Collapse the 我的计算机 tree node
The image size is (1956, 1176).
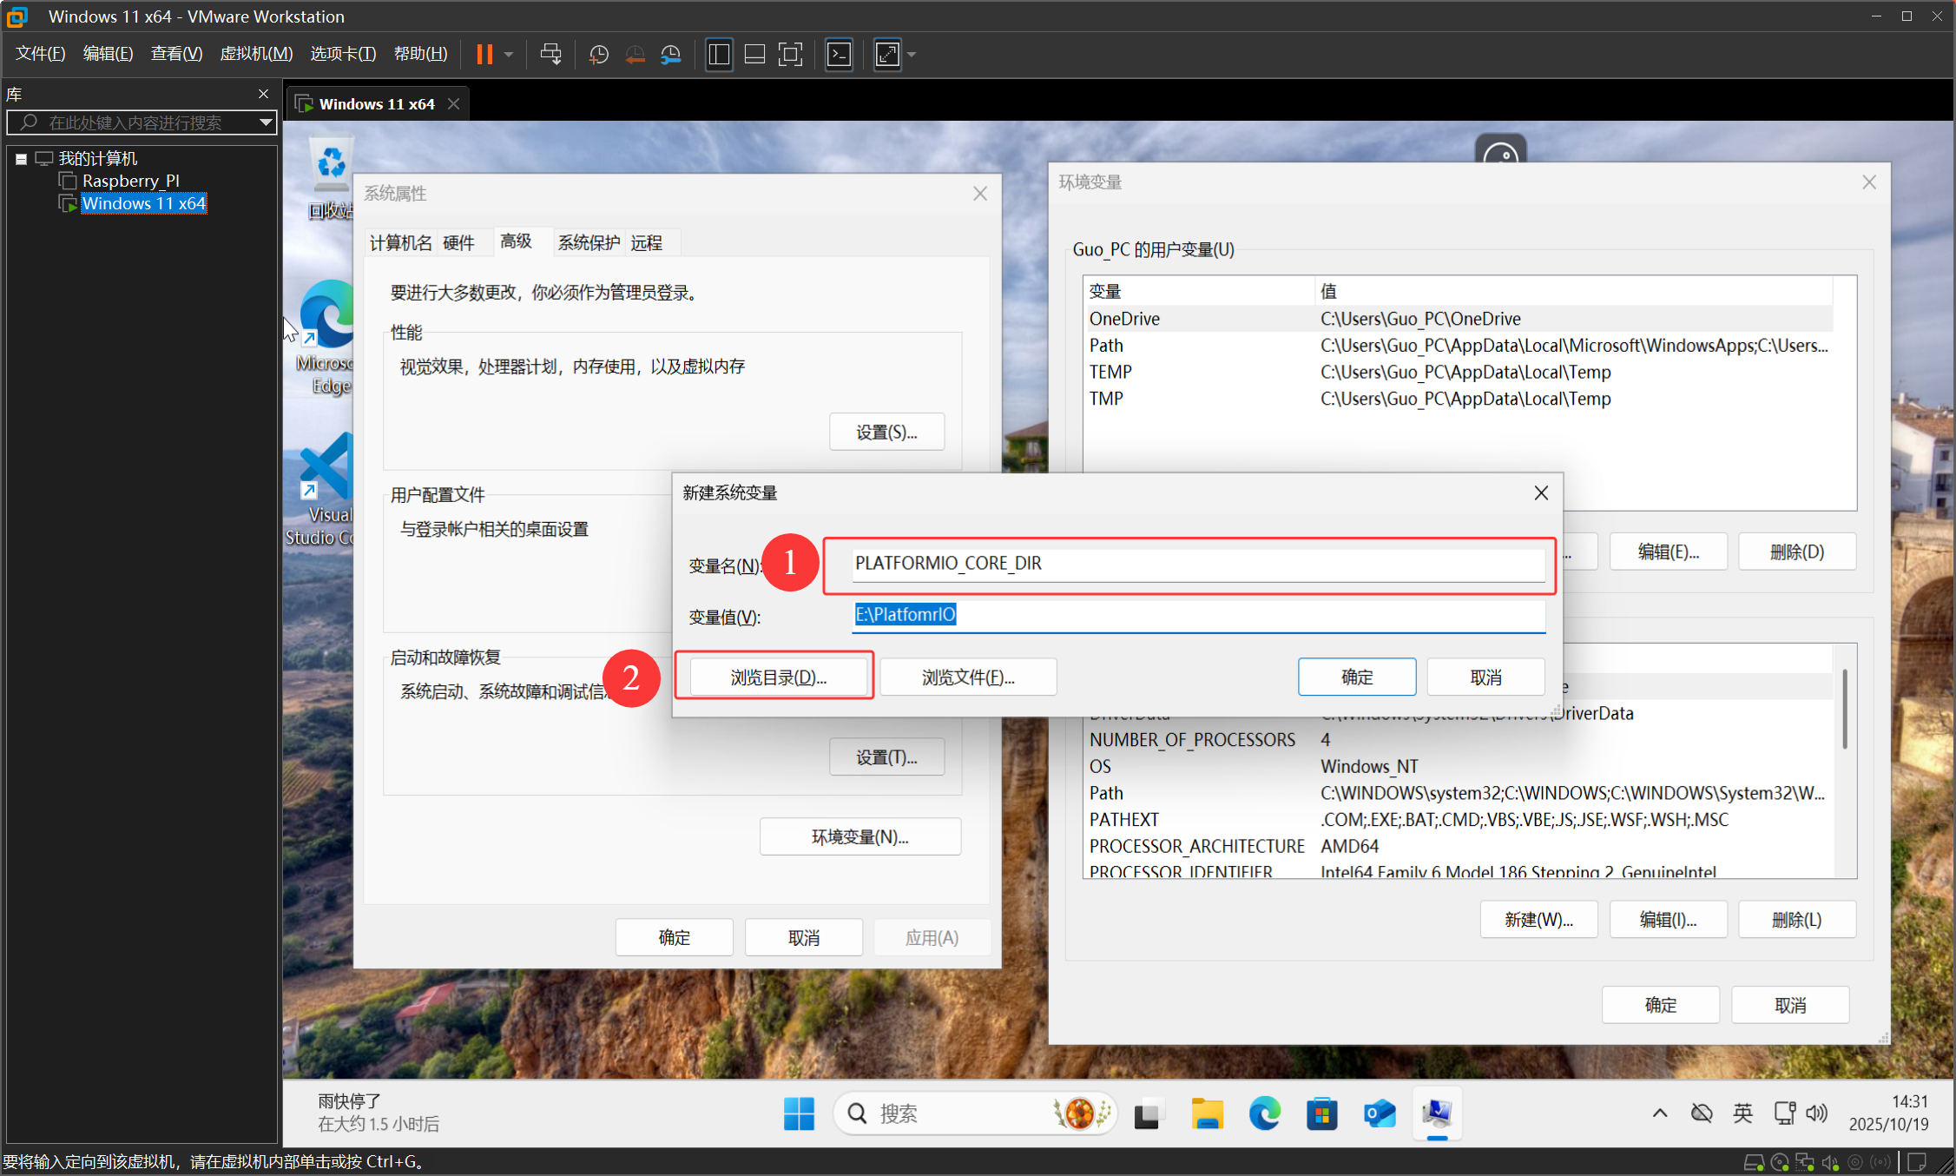coord(21,159)
